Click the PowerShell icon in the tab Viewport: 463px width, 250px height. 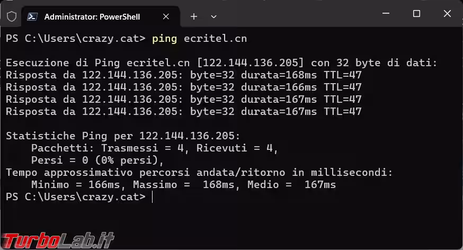point(32,16)
